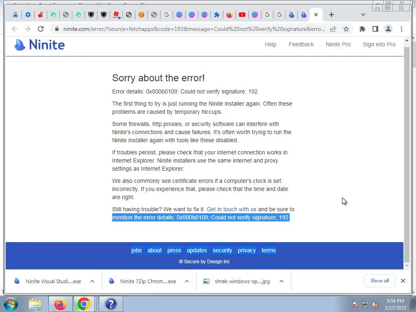Switch to the flask icon tab

click(x=15, y=15)
